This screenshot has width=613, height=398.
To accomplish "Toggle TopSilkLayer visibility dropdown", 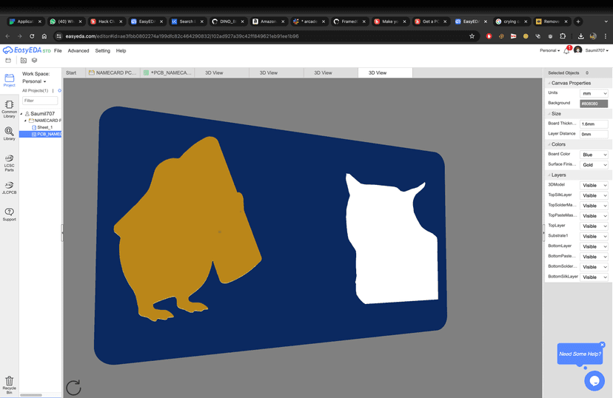I will click(594, 195).
